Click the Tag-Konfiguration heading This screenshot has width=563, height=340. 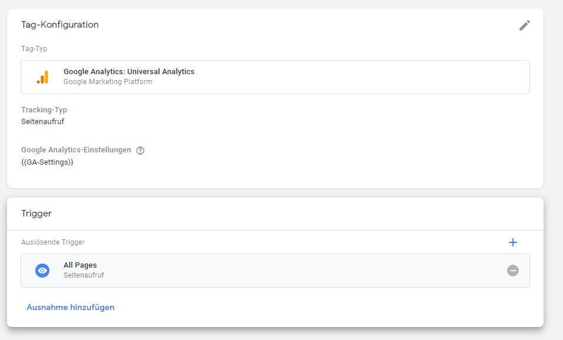pos(60,25)
